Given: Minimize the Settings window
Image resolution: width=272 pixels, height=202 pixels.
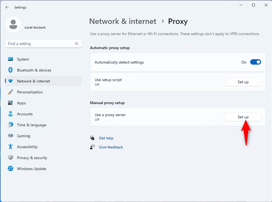Looking at the screenshot, I should pos(241,5).
